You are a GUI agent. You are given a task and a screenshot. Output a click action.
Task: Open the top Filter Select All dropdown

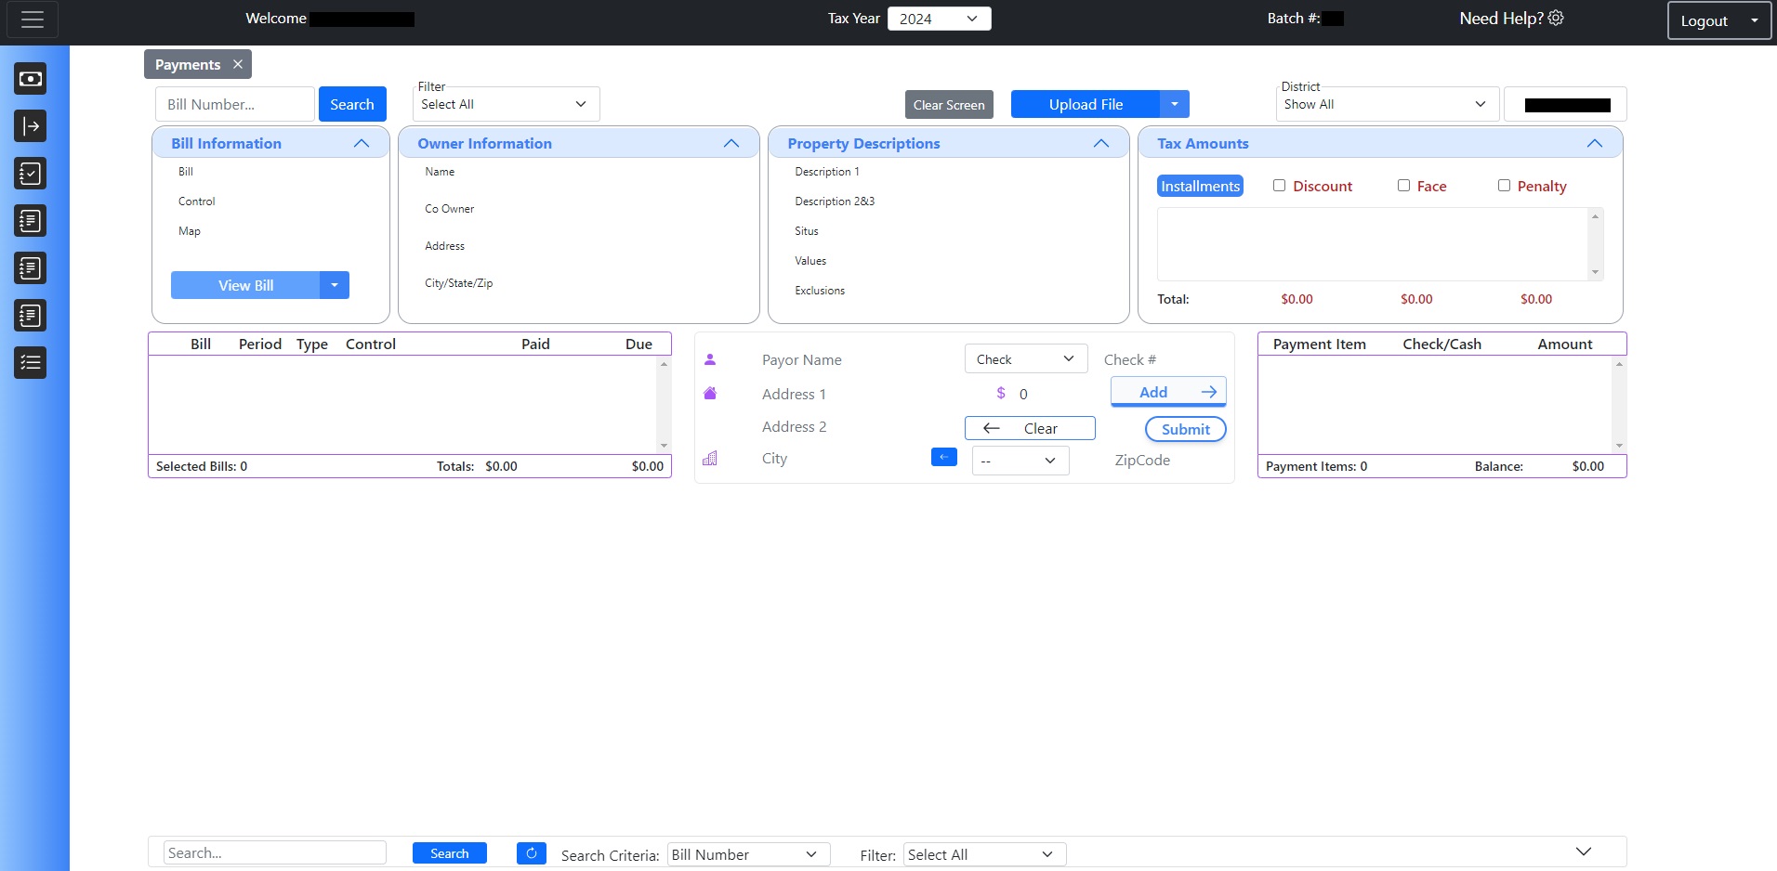[x=507, y=104]
